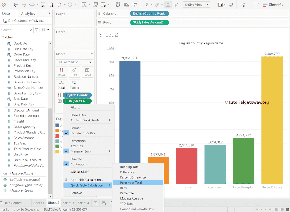Enable the show mark labels toolbar icon
Screen dimensions: 290x212
tap(168, 5)
